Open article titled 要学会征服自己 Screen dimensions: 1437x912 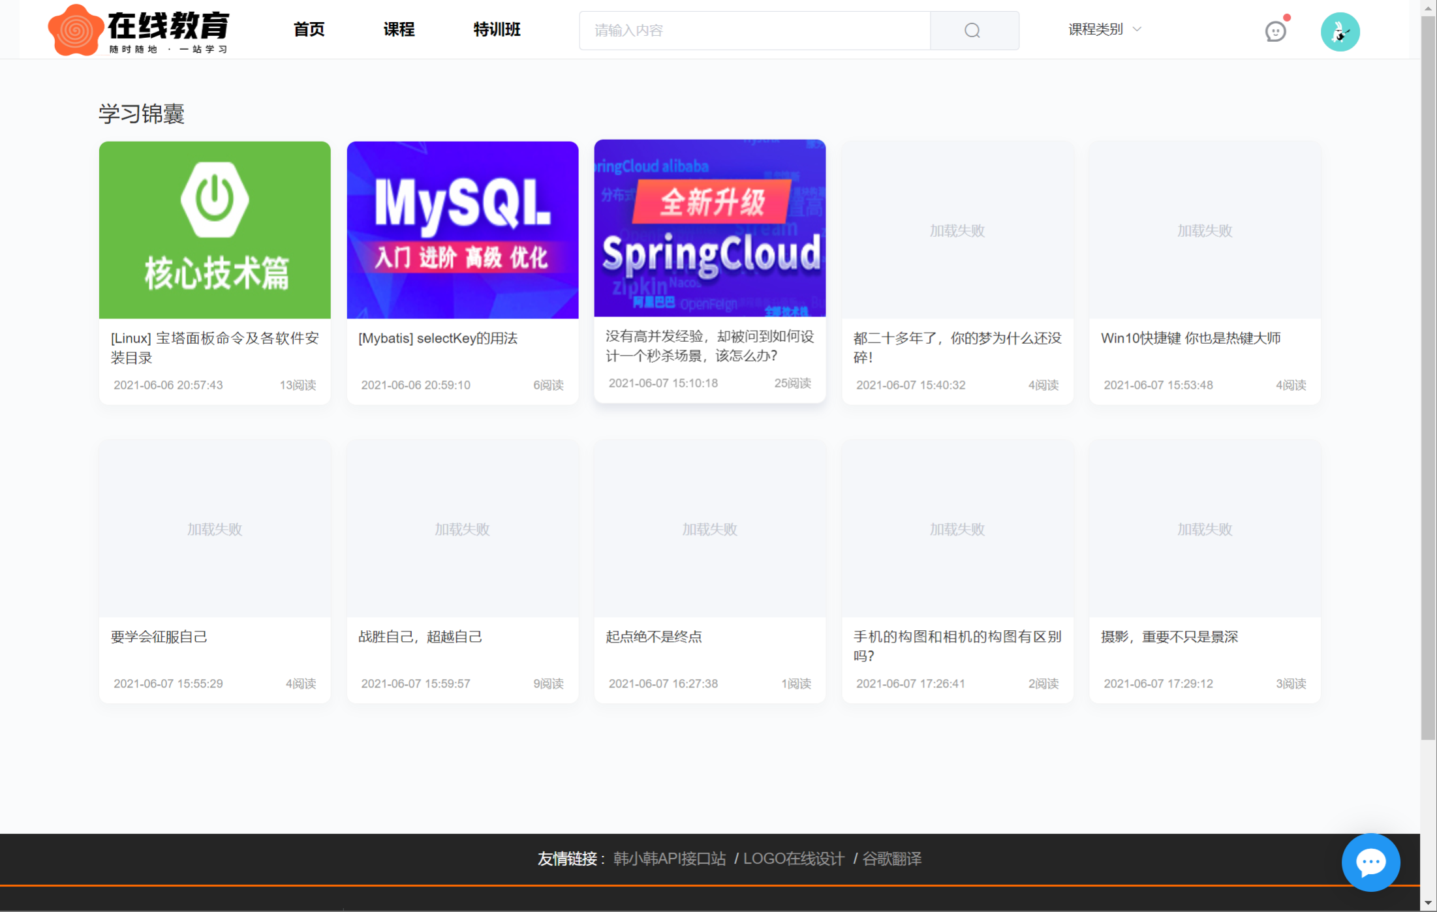pyautogui.click(x=159, y=637)
